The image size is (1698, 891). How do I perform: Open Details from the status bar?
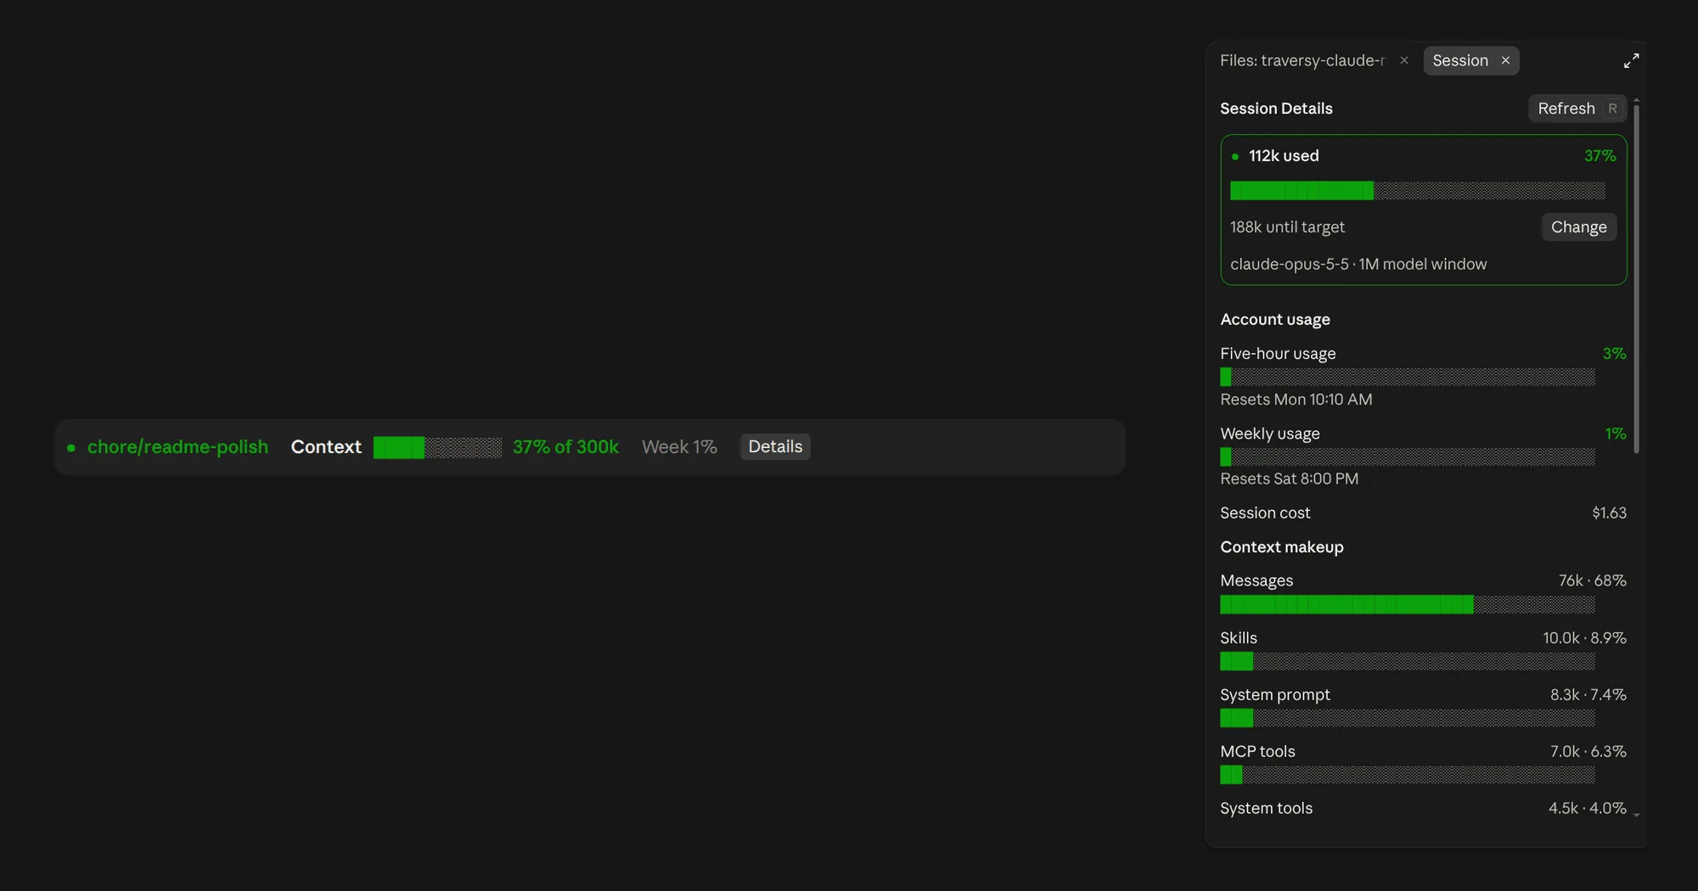775,446
